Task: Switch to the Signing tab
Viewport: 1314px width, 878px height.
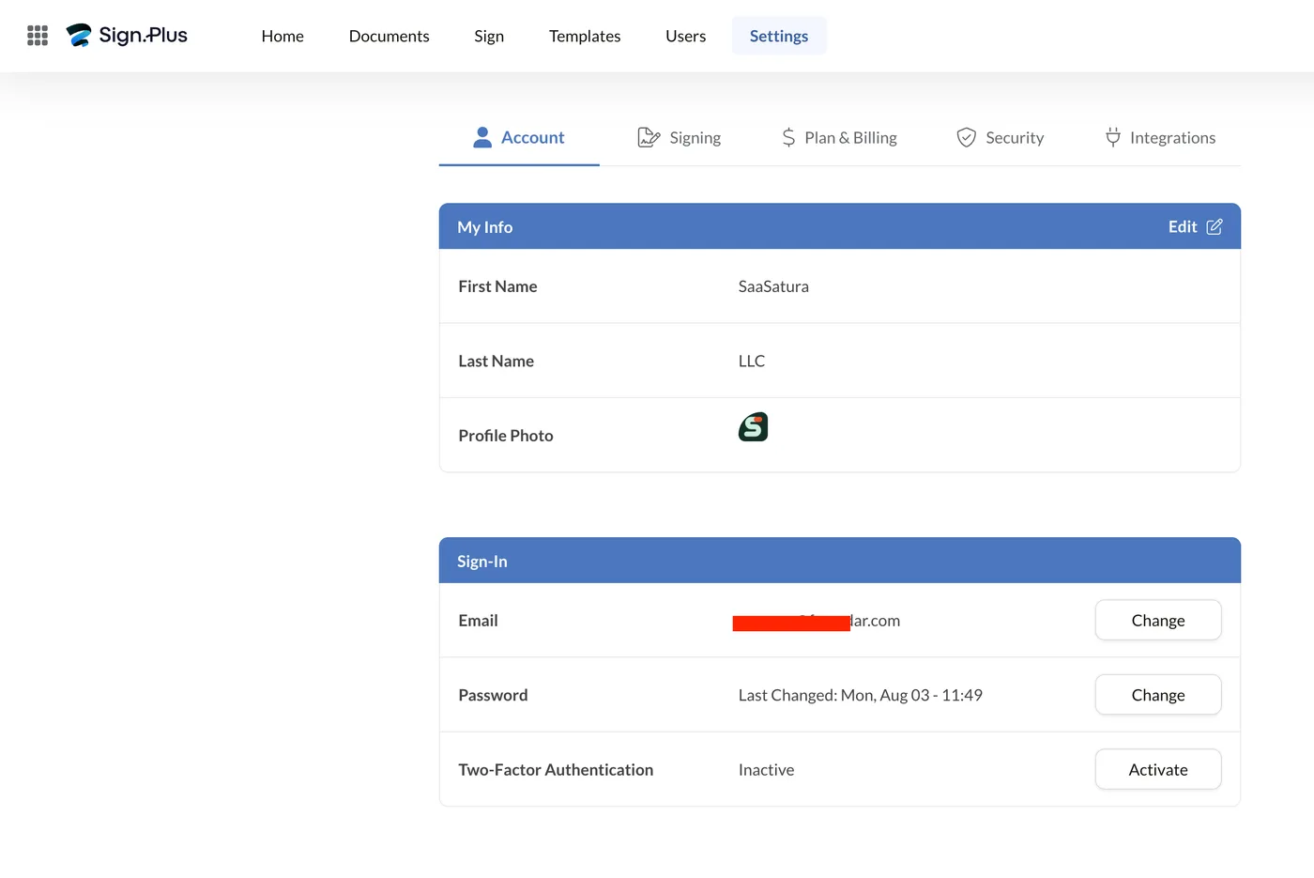Action: (680, 137)
